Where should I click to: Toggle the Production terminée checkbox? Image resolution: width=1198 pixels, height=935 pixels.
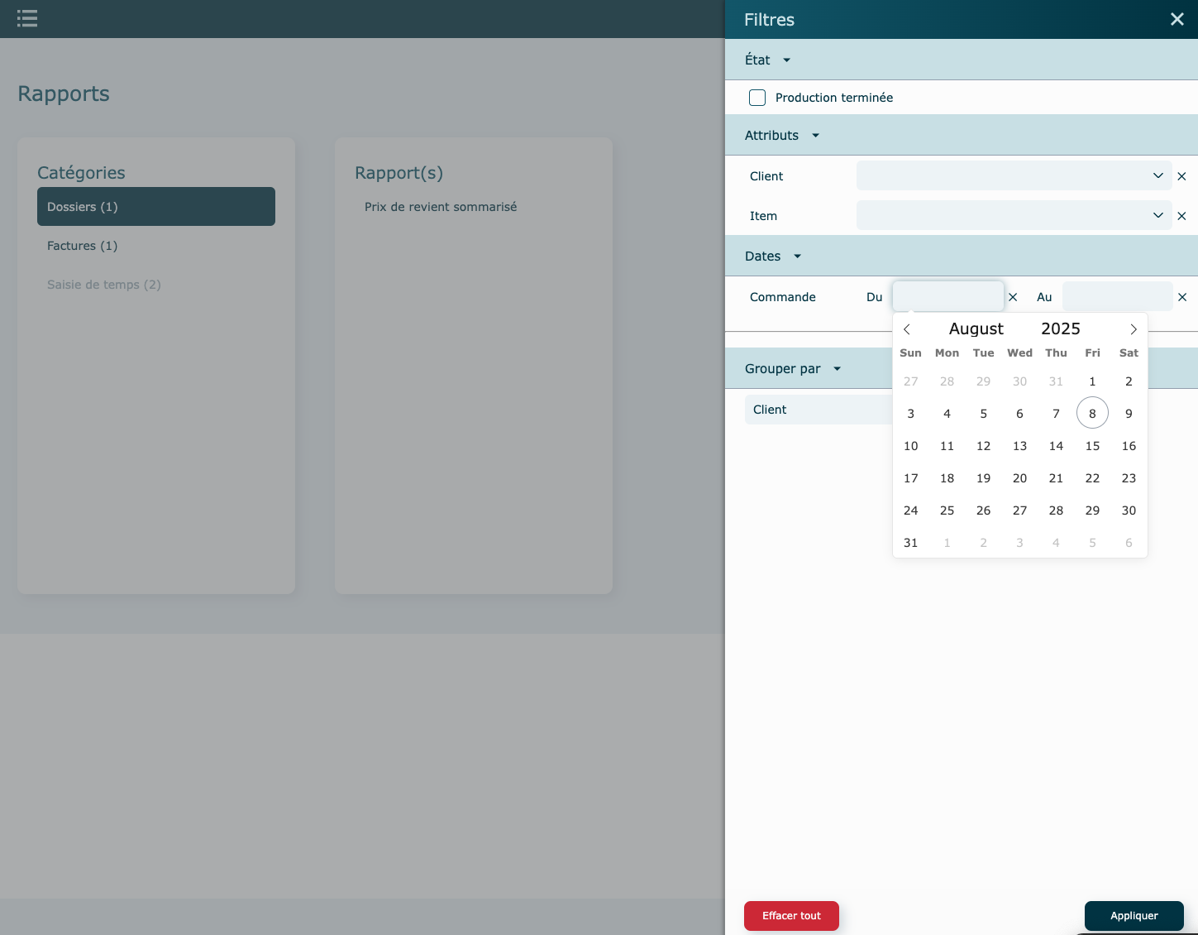click(x=757, y=98)
